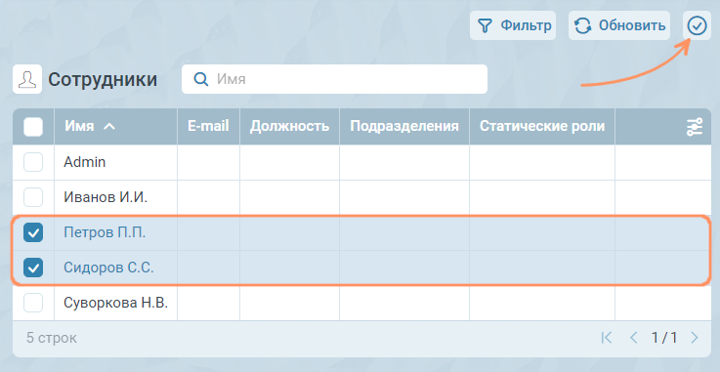Go to first page of table
The width and height of the screenshot is (720, 372).
point(607,338)
